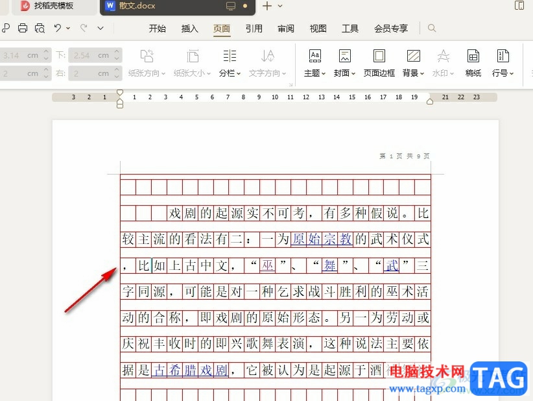Open the 巫 hyperlink

pos(267,265)
